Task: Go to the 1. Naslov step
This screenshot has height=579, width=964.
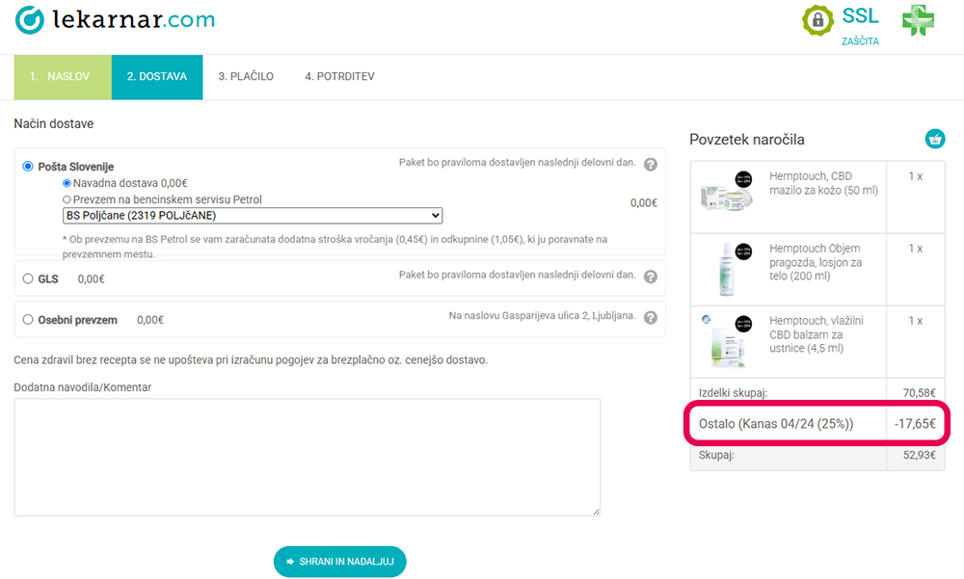Action: 63,77
